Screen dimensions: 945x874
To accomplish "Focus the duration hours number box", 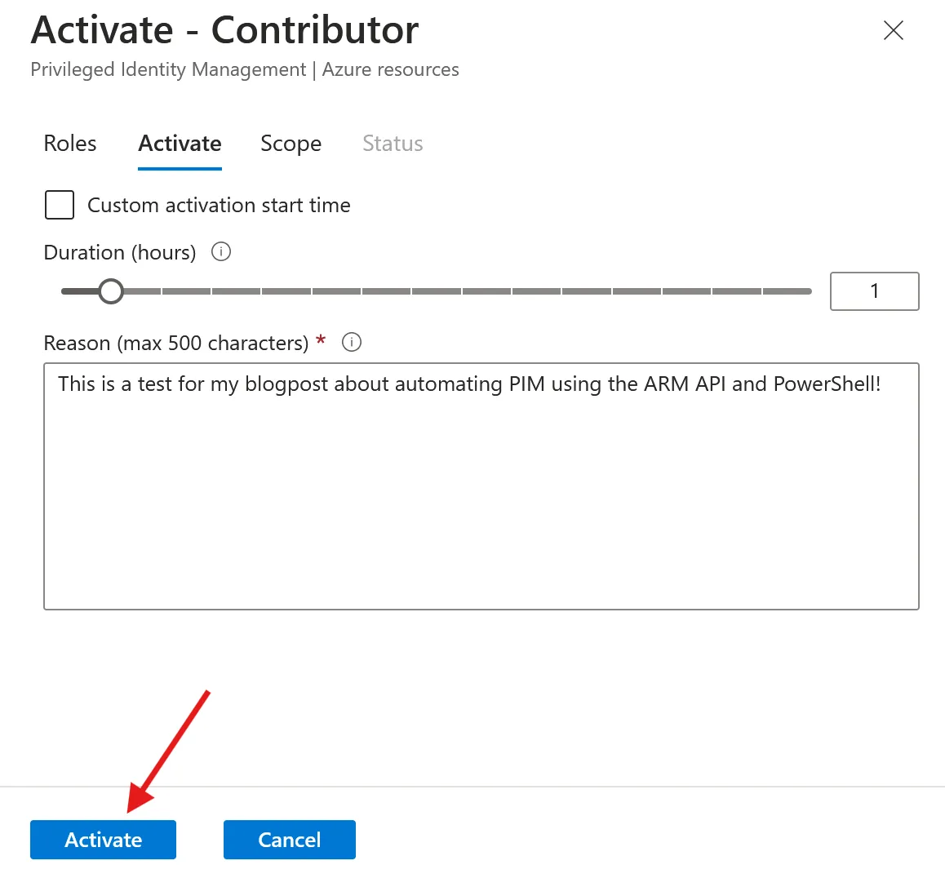I will [x=874, y=291].
